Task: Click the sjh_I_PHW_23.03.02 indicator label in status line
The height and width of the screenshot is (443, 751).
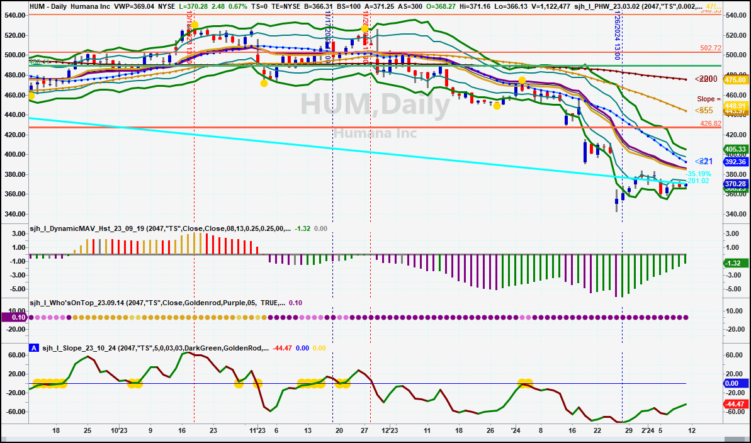Action: click(638, 7)
